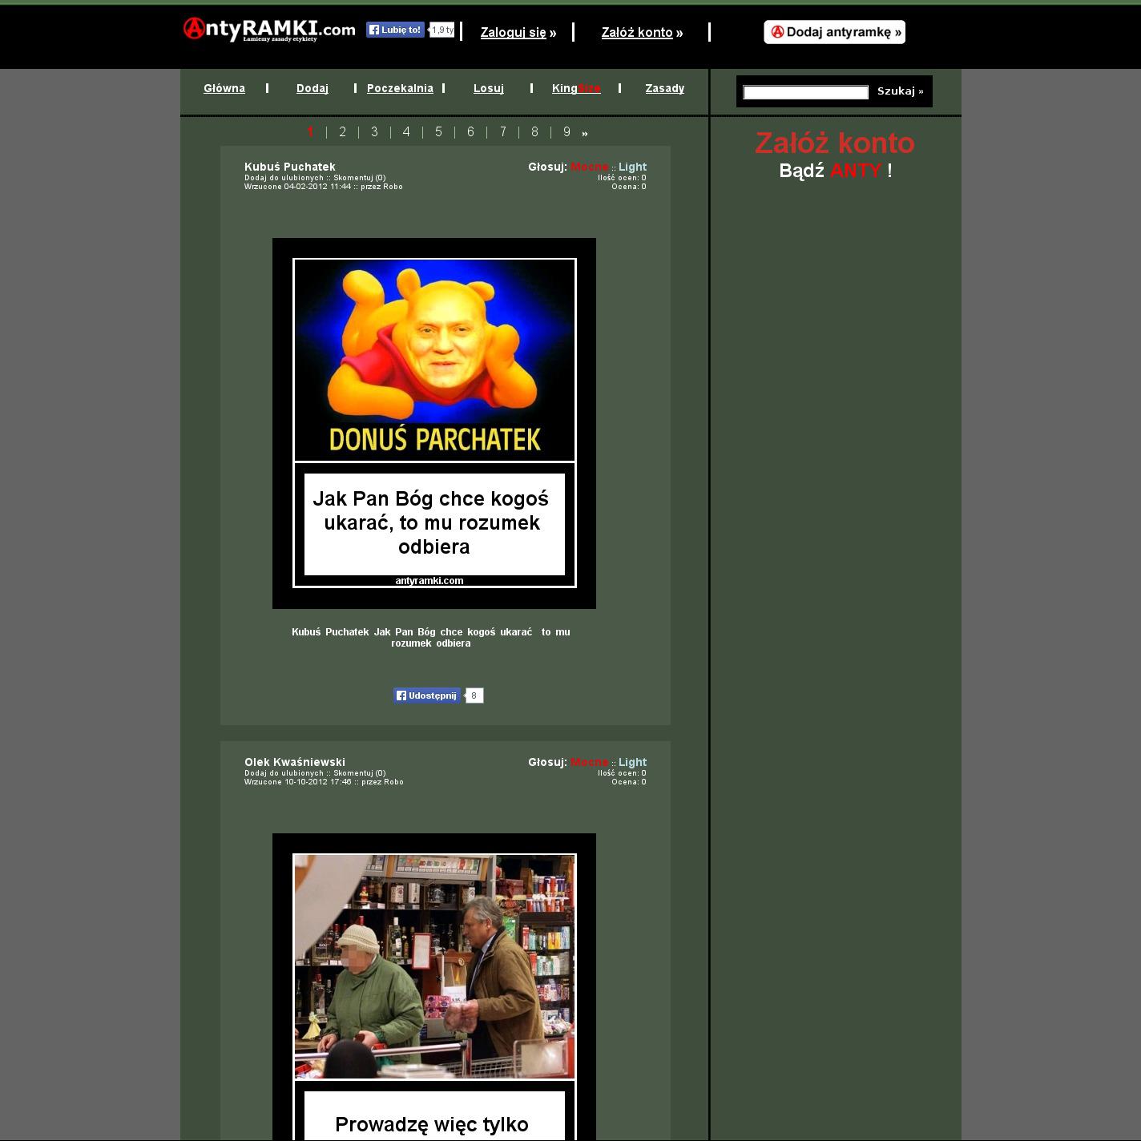
Task: Select the Poczekalnia menu item
Action: 400,89
